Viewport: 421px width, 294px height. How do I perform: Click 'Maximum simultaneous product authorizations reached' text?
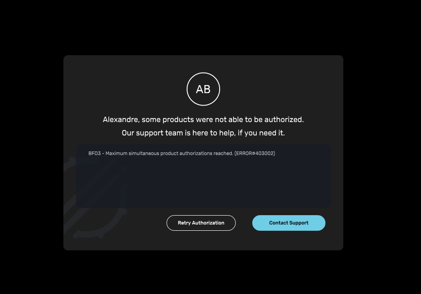pos(169,153)
